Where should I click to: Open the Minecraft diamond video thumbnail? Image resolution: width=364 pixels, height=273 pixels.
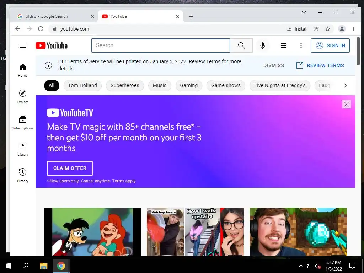pyautogui.click(x=298, y=232)
